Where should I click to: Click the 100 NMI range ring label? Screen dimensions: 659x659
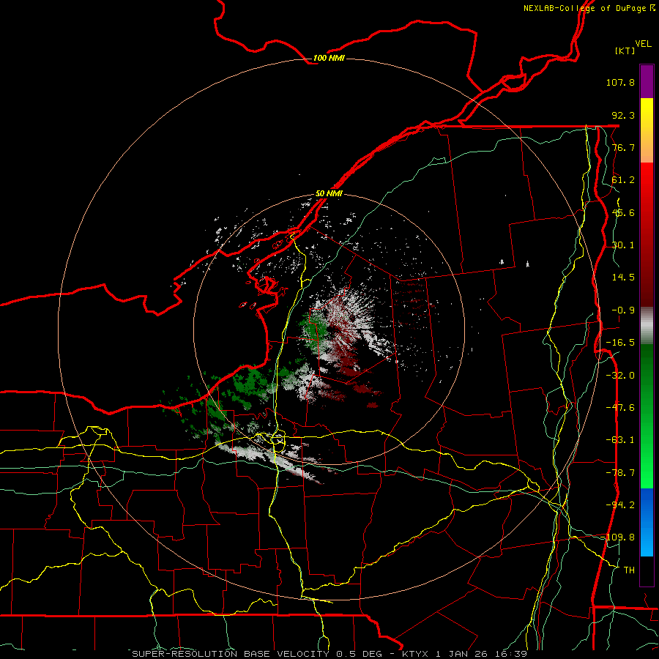(x=329, y=58)
